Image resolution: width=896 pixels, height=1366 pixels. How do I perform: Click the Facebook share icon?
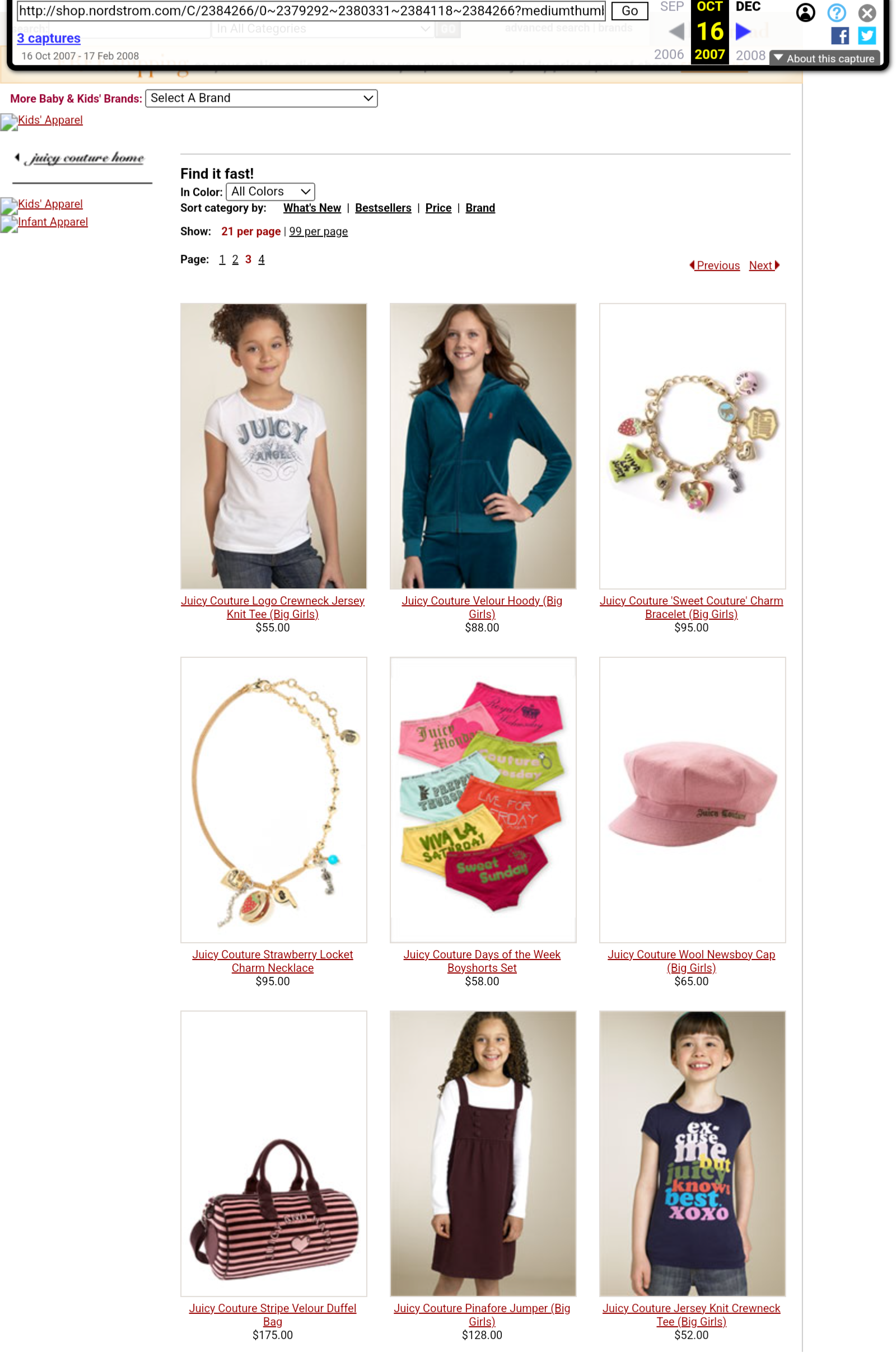tap(839, 36)
